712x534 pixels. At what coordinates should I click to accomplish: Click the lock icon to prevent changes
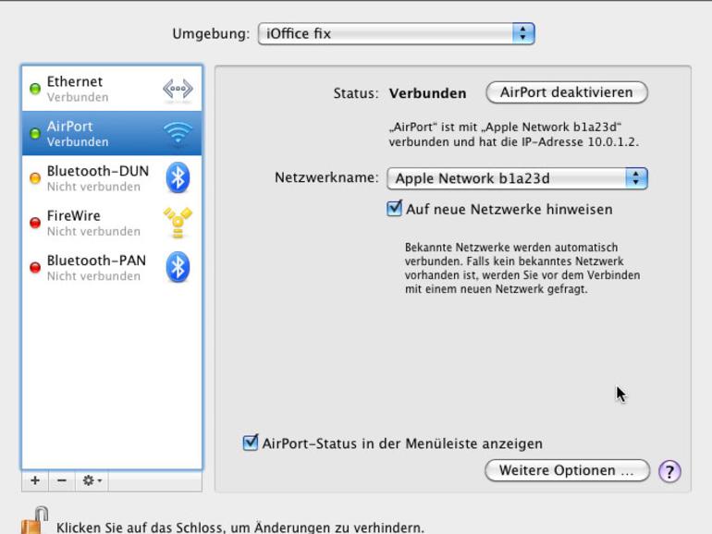click(x=34, y=521)
